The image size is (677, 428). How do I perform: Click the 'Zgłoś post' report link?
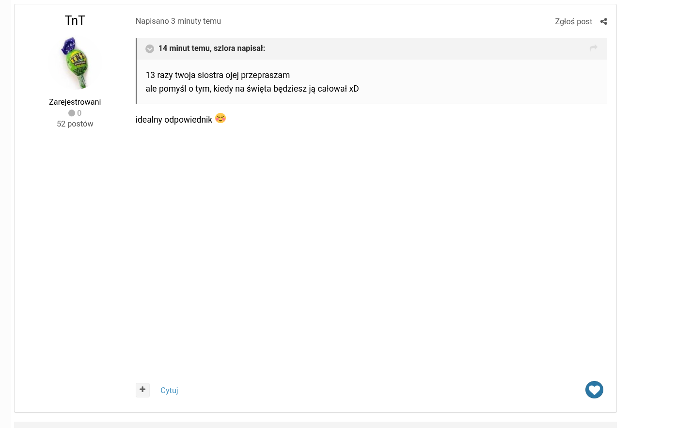[573, 21]
